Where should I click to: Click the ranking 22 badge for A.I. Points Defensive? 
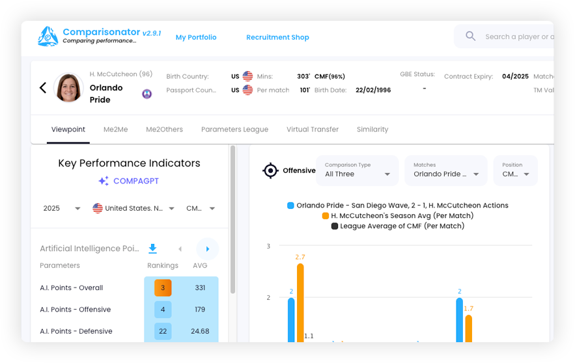coord(163,331)
